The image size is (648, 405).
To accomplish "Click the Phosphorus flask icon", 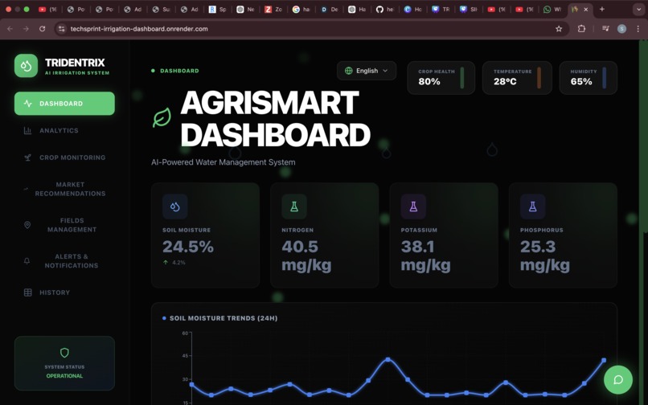I will tap(532, 207).
